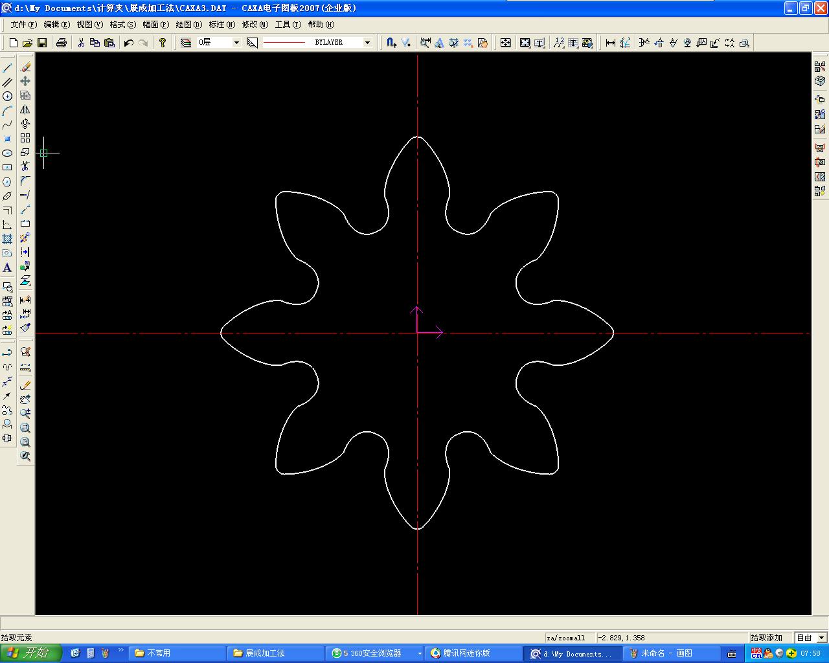The image size is (829, 663).
Task: Select the Line drawing tool
Action: [x=7, y=67]
